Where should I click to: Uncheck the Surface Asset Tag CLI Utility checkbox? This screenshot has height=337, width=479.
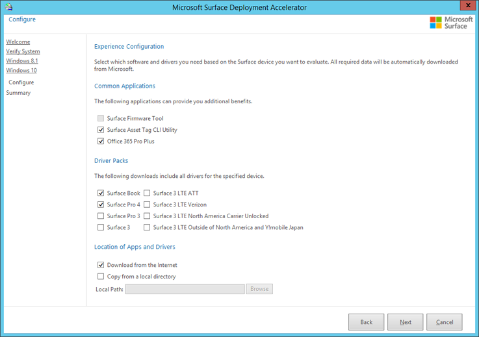[101, 130]
